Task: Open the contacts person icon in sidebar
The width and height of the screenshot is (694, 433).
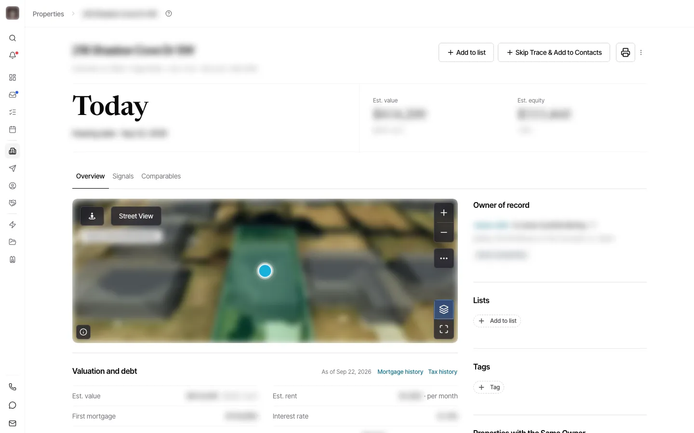Action: click(x=13, y=186)
